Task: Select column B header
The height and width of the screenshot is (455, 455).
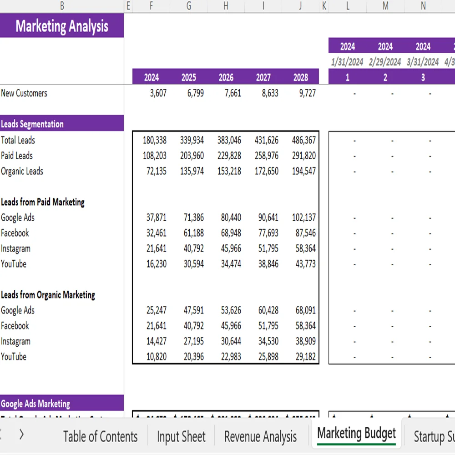Action: pos(62,6)
